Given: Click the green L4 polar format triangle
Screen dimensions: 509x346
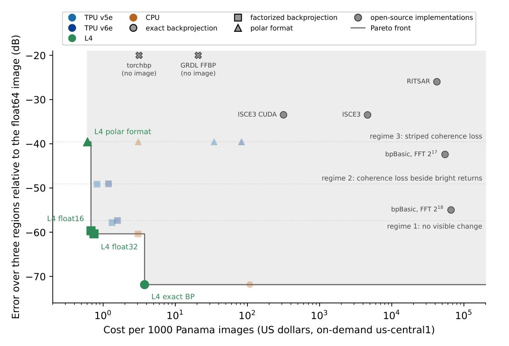Looking at the screenshot, I should 87,142.
